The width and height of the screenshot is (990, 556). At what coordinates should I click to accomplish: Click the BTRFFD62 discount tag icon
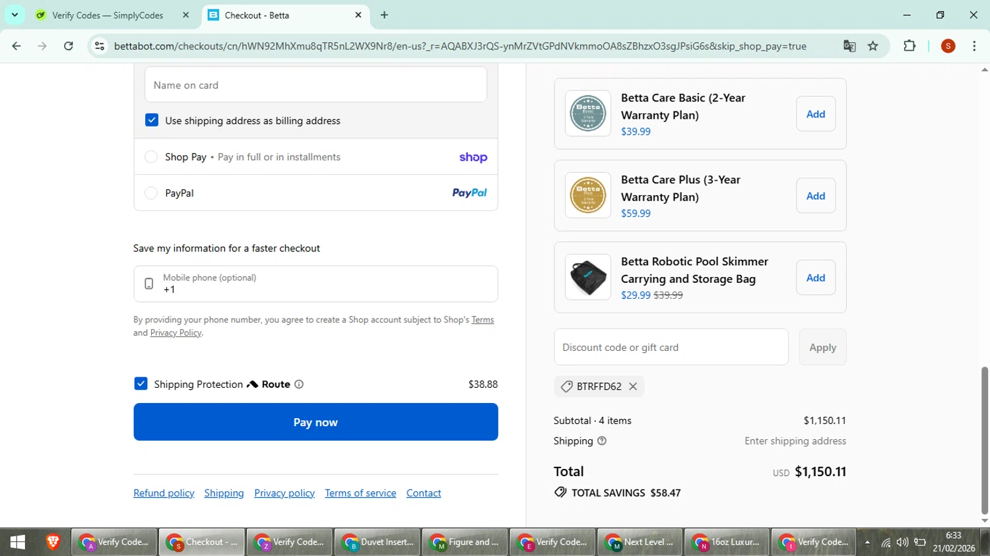click(x=566, y=386)
